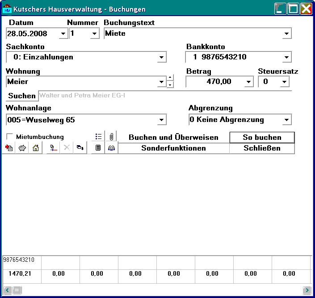Minimize the Buchungen window

(280, 9)
